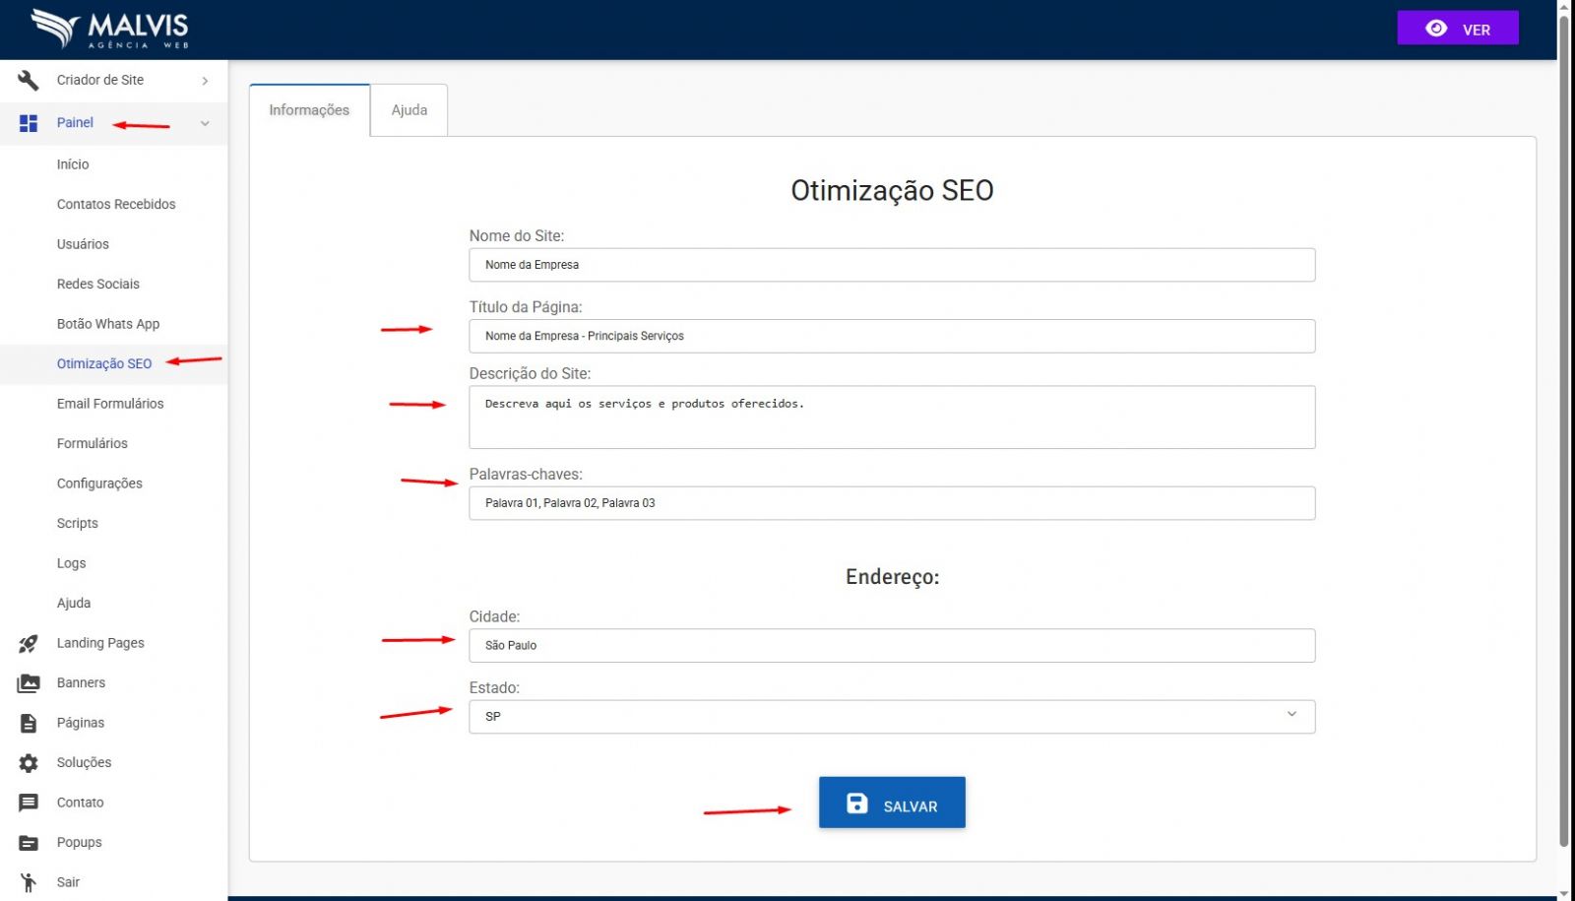The height and width of the screenshot is (901, 1575).
Task: Open Landing Pages rocket icon
Action: (x=28, y=643)
